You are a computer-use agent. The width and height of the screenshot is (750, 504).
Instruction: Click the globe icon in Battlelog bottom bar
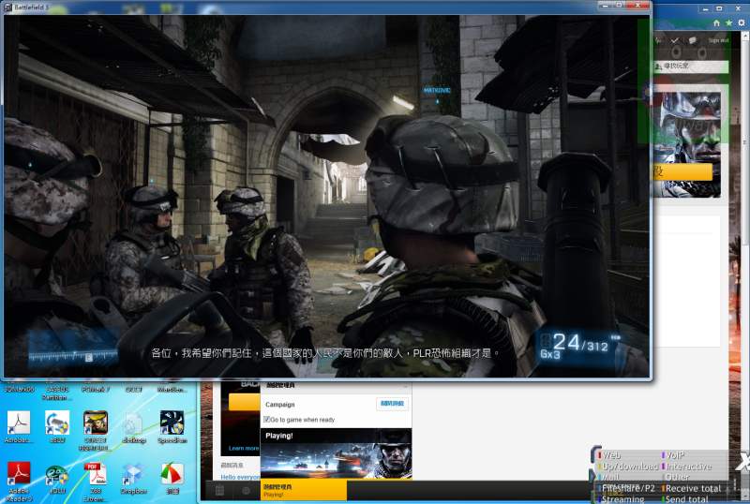(246, 490)
